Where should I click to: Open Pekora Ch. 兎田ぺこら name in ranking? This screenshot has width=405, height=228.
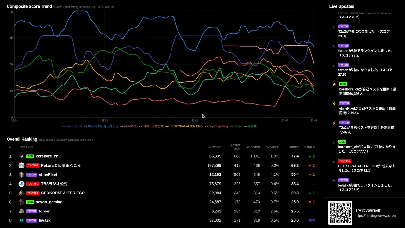tap(61, 165)
